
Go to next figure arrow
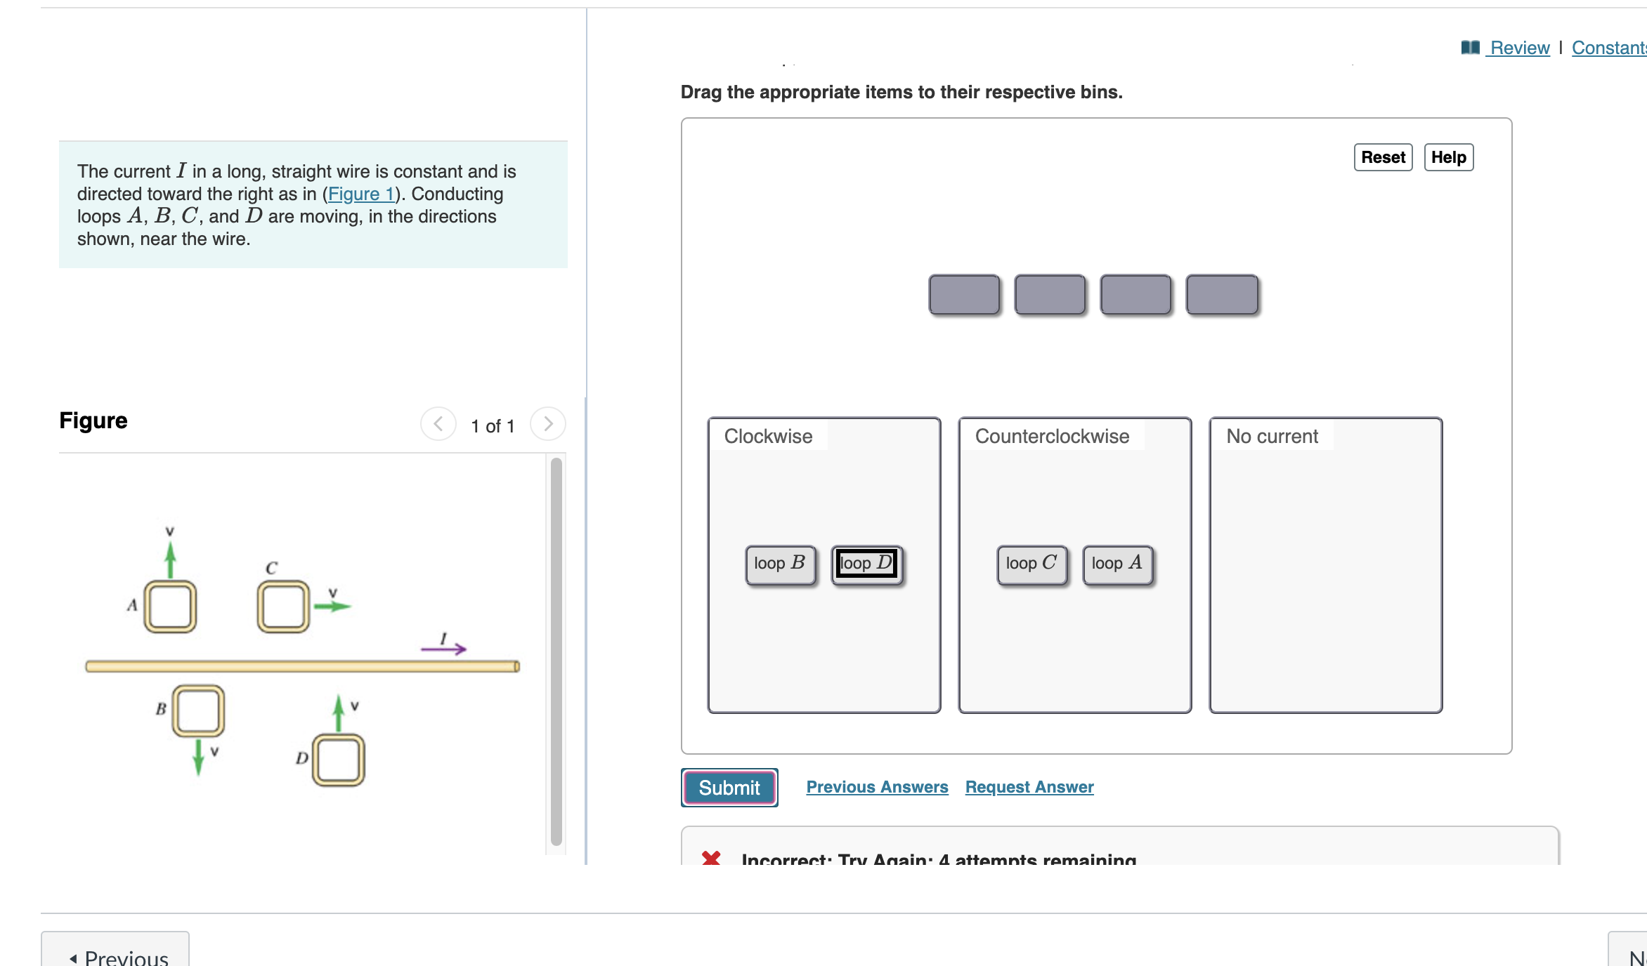(548, 424)
